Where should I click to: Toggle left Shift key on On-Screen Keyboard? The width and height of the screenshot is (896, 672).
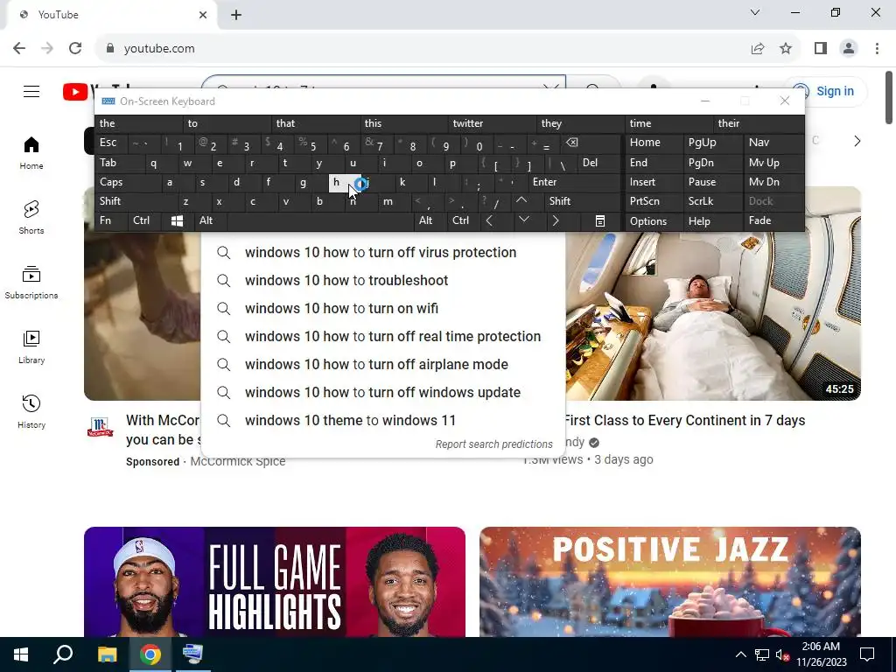coord(136,201)
